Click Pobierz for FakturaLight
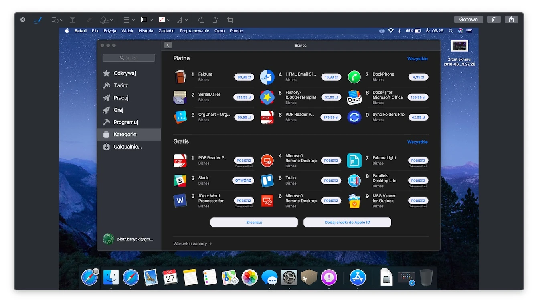Screen dimensions: 538x306 point(418,161)
